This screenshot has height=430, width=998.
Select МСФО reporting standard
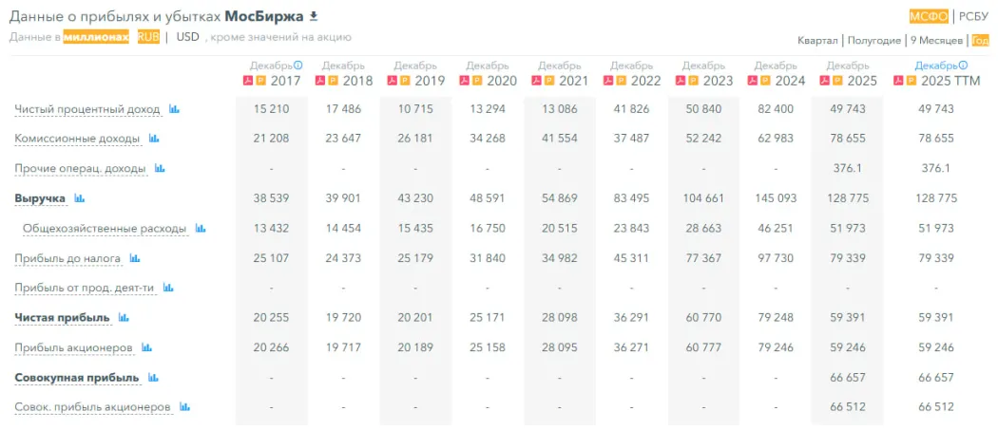[929, 16]
